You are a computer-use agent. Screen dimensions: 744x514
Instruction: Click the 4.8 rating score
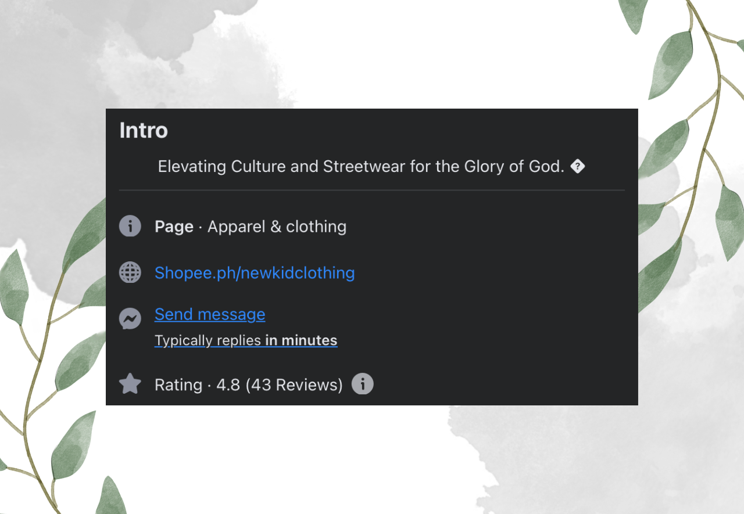228,384
